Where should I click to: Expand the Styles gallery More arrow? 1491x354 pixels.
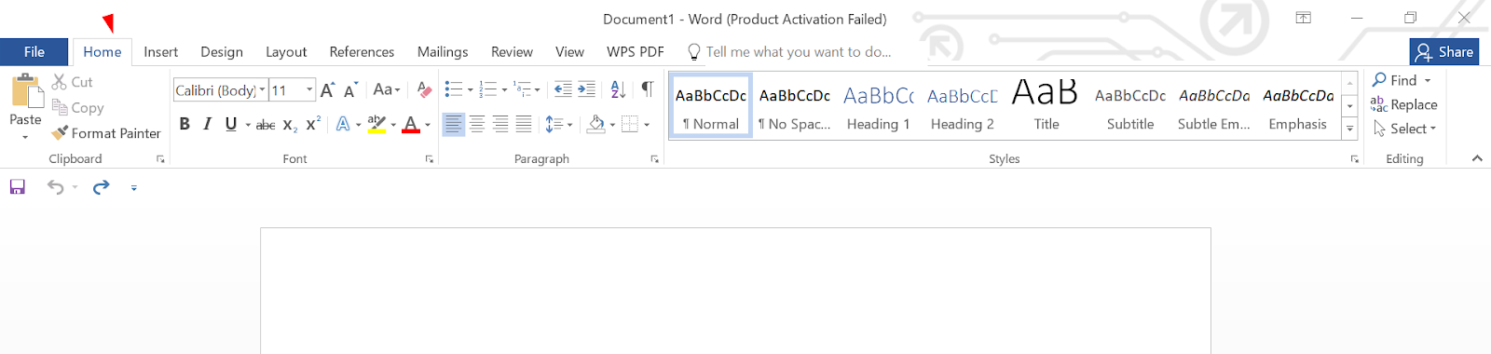point(1349,129)
